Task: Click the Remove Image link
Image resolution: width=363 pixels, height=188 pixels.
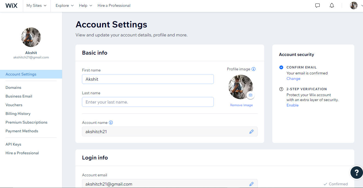Action: point(241,105)
